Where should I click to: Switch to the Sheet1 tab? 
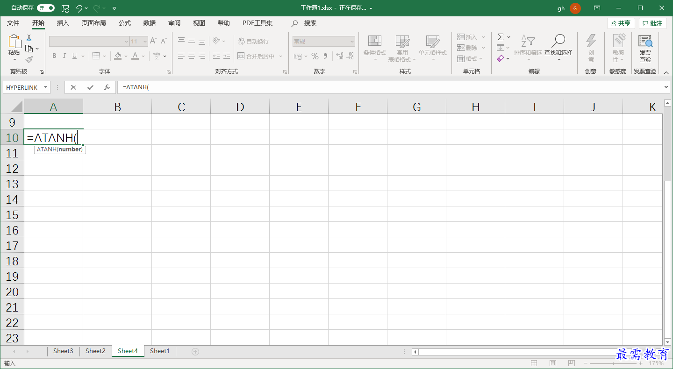[x=160, y=351]
